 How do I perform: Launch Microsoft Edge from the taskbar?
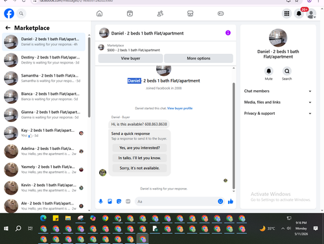tap(43, 218)
